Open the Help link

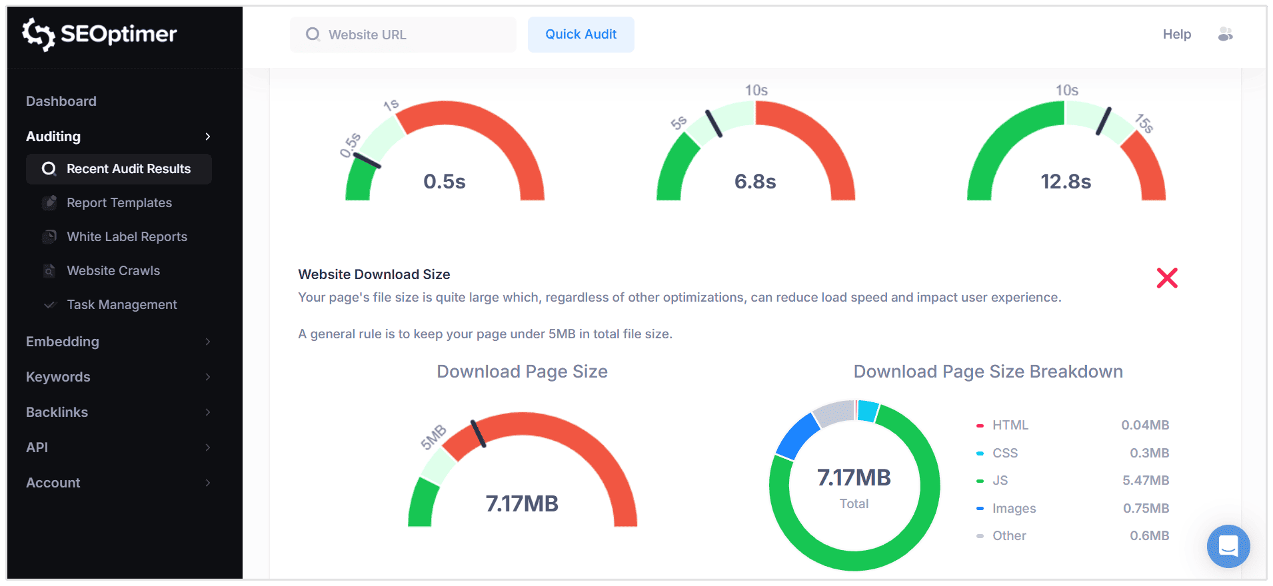[1176, 35]
